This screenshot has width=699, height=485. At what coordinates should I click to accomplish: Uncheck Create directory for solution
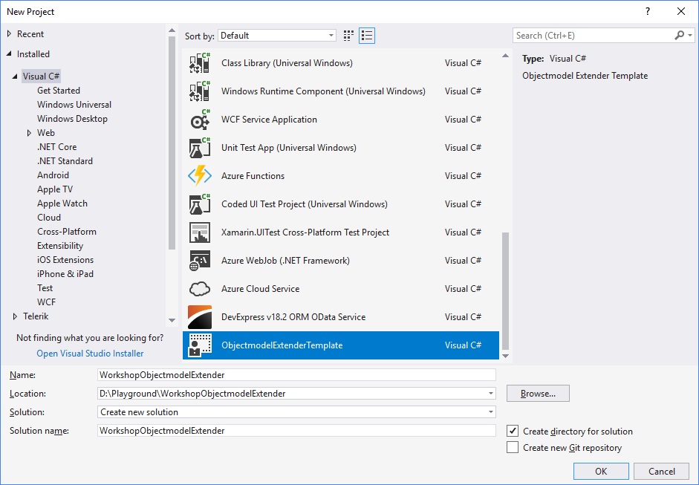point(513,431)
